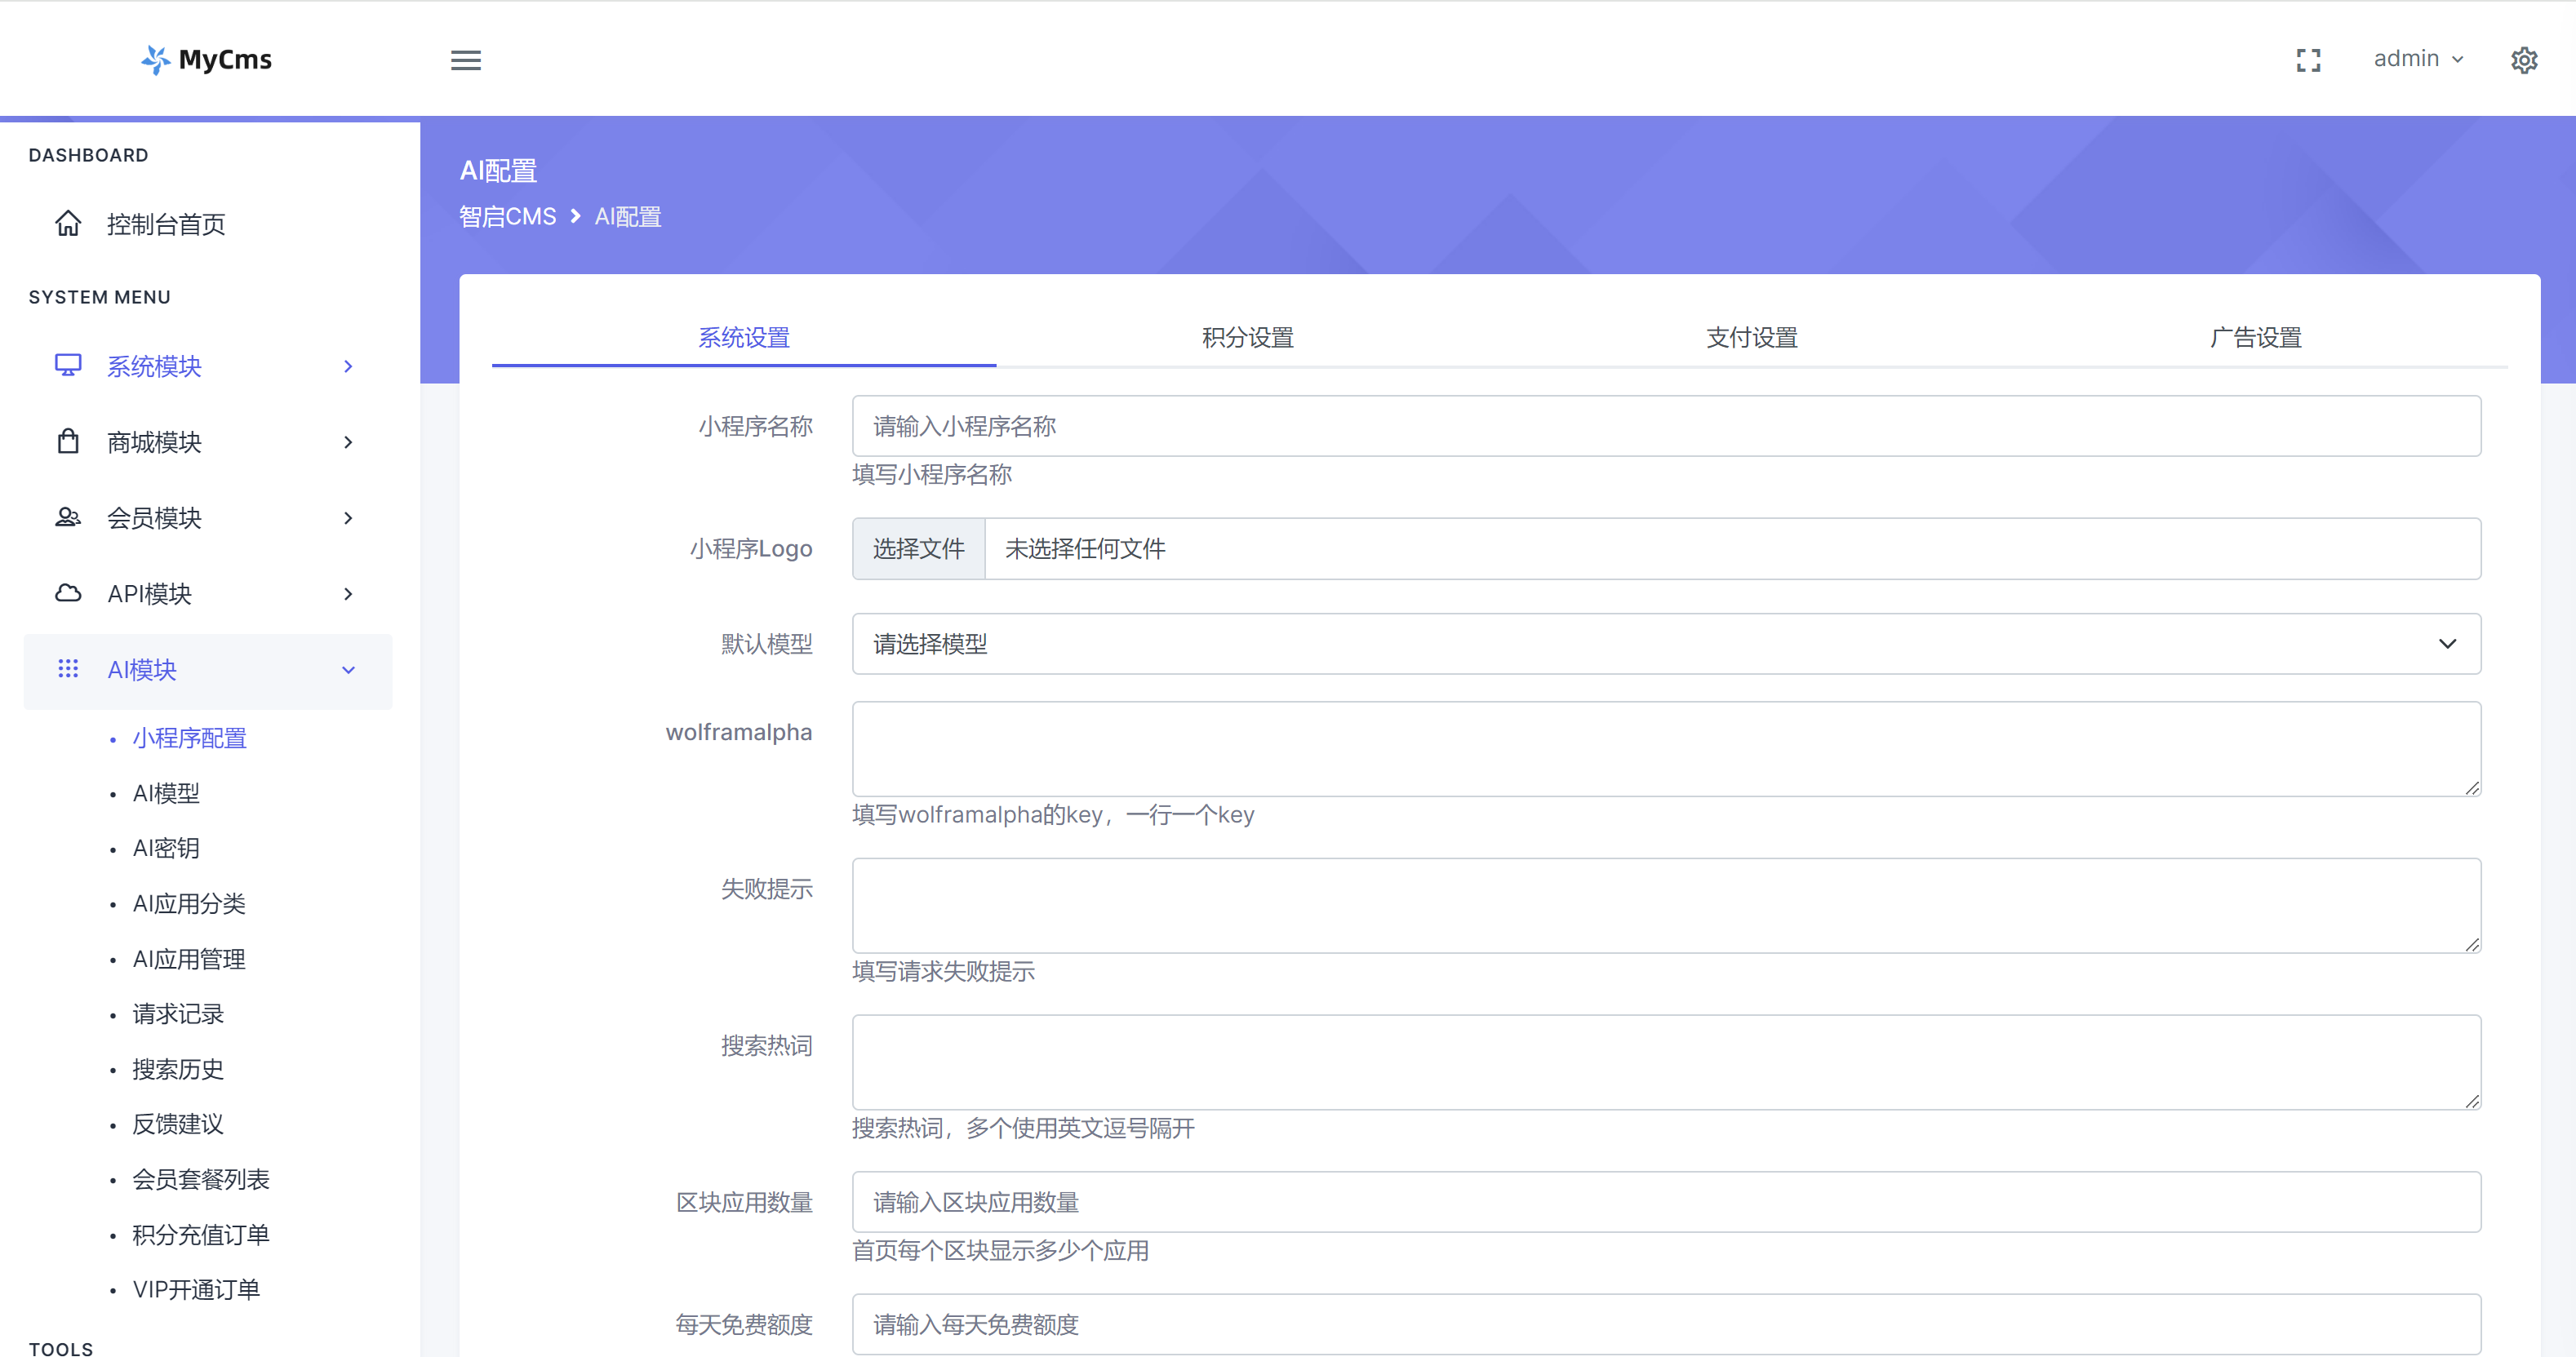This screenshot has height=1357, width=2576.
Task: Open AI应用分类 submenu item
Action: click(x=189, y=904)
